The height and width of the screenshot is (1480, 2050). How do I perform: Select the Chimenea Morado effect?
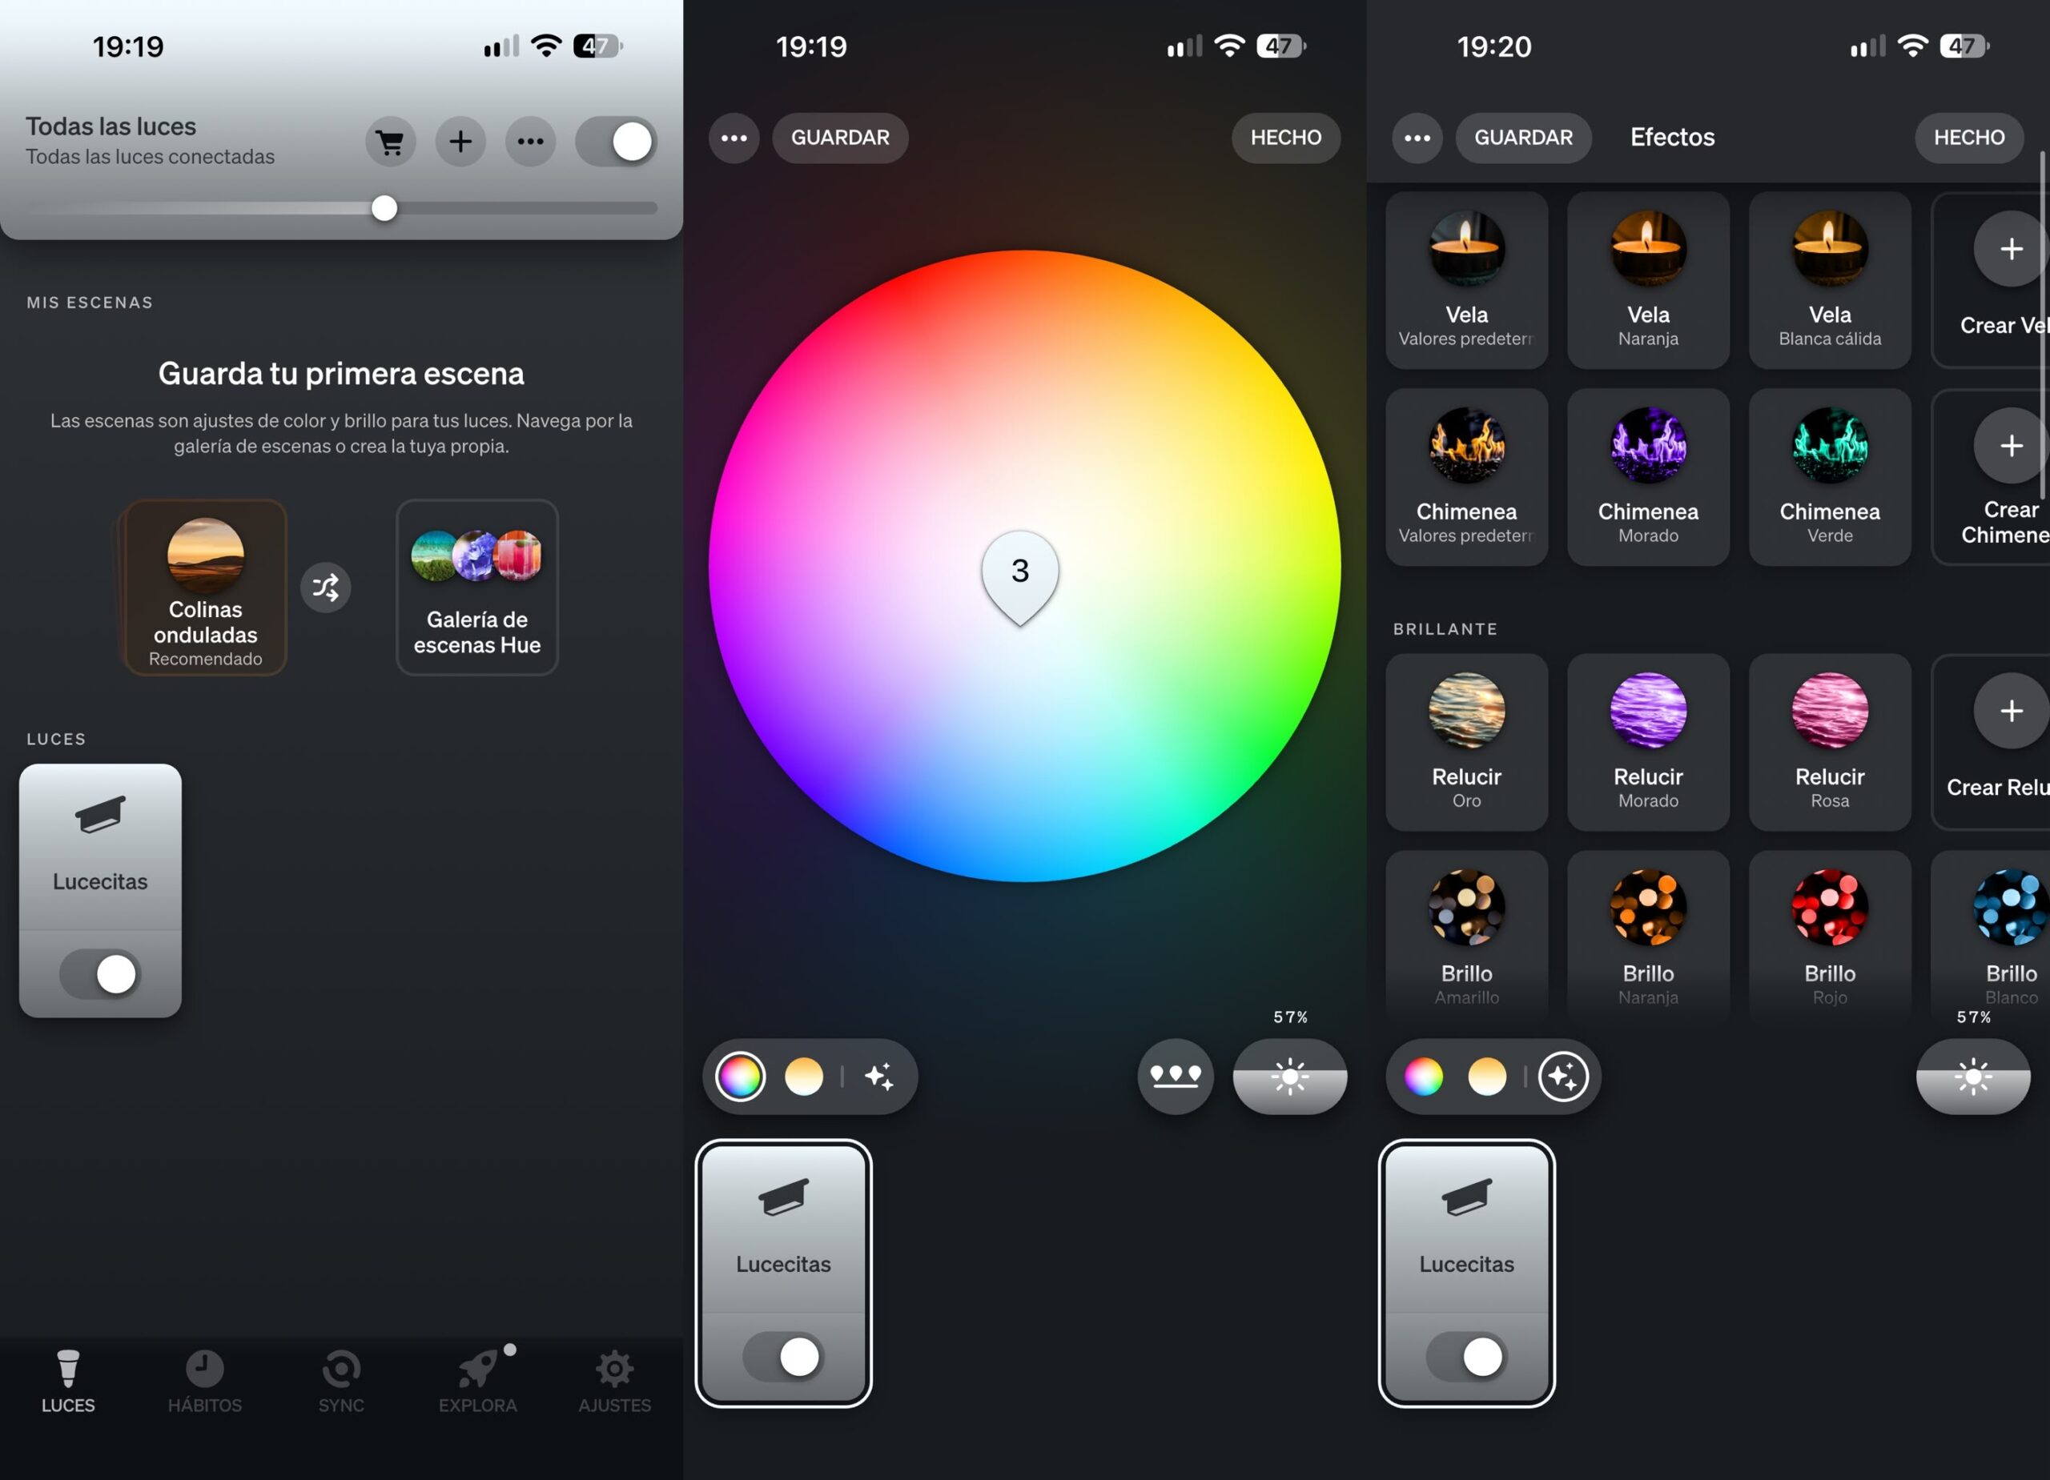point(1649,477)
